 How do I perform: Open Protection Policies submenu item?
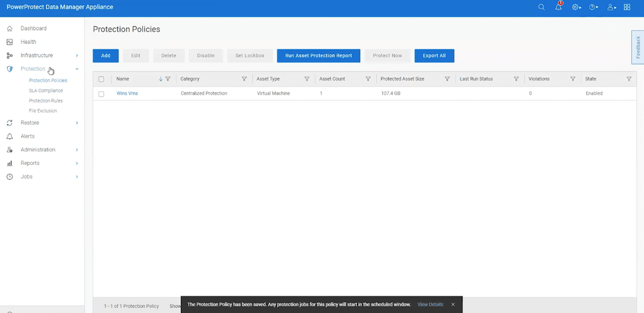click(48, 81)
